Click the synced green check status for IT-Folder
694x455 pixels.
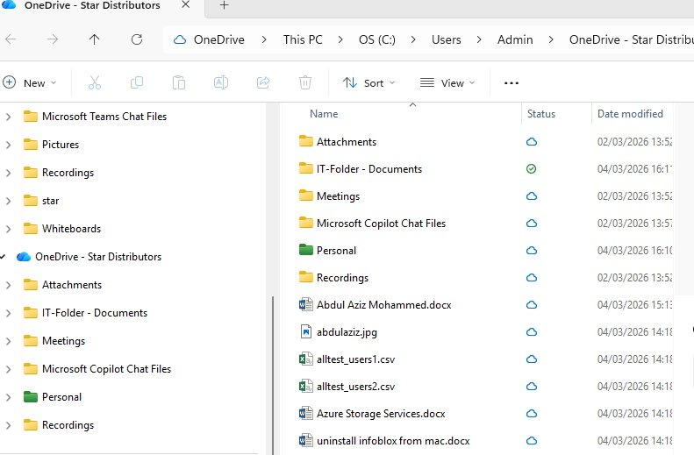tap(531, 169)
